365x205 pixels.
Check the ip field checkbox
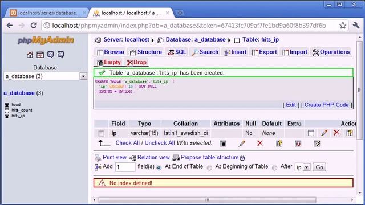pyautogui.click(x=102, y=133)
